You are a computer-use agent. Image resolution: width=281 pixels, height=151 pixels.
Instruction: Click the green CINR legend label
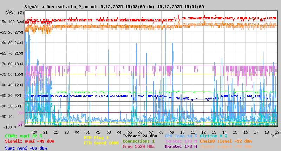[24, 136]
